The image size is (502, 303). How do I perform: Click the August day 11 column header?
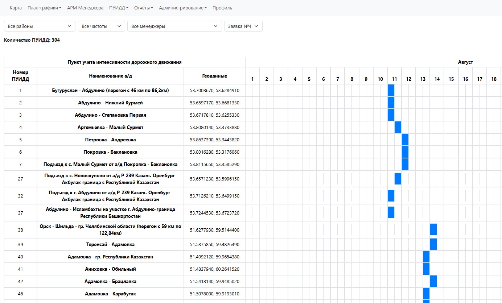(394, 79)
